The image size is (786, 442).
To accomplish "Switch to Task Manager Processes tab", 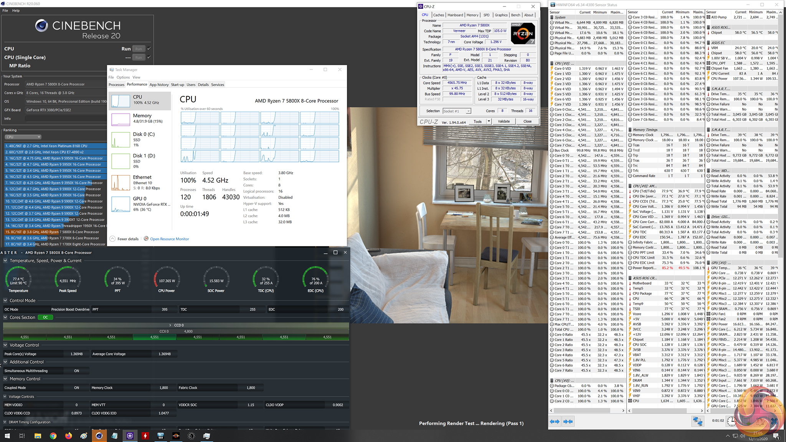I will [116, 84].
